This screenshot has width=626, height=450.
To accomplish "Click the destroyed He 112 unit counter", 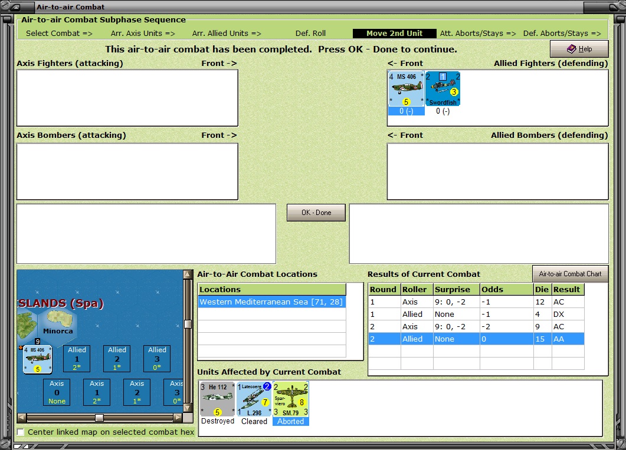I will [x=218, y=399].
